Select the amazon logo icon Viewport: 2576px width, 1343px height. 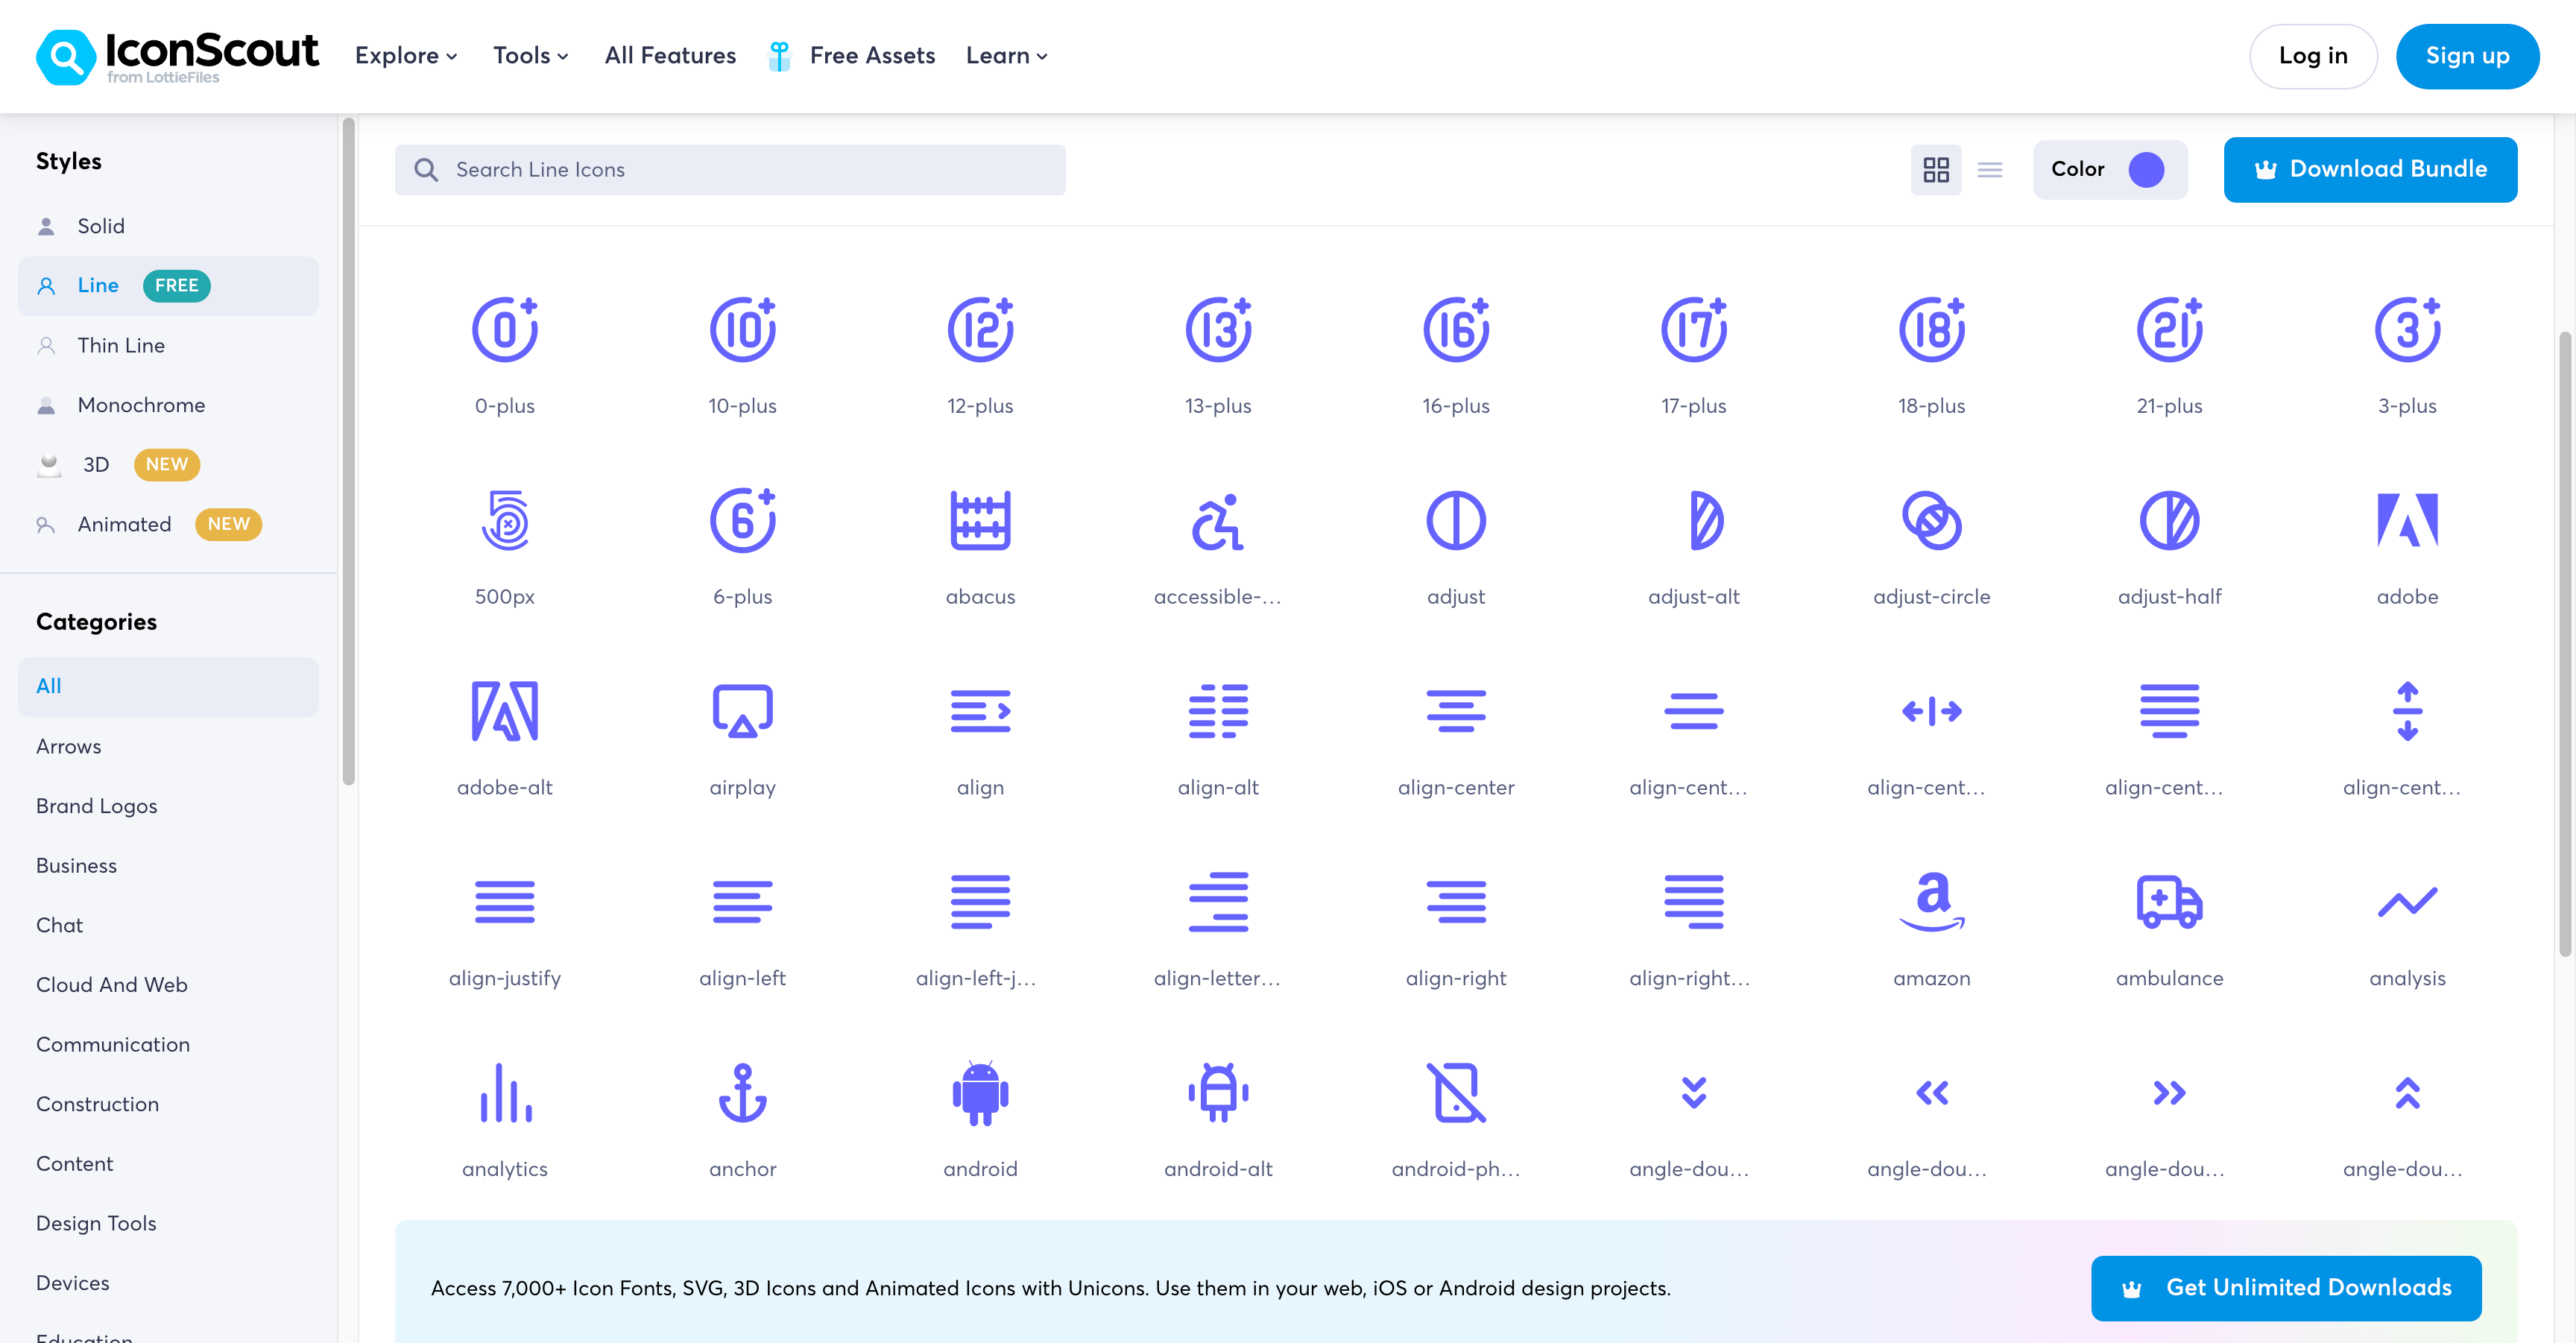[x=1931, y=902]
